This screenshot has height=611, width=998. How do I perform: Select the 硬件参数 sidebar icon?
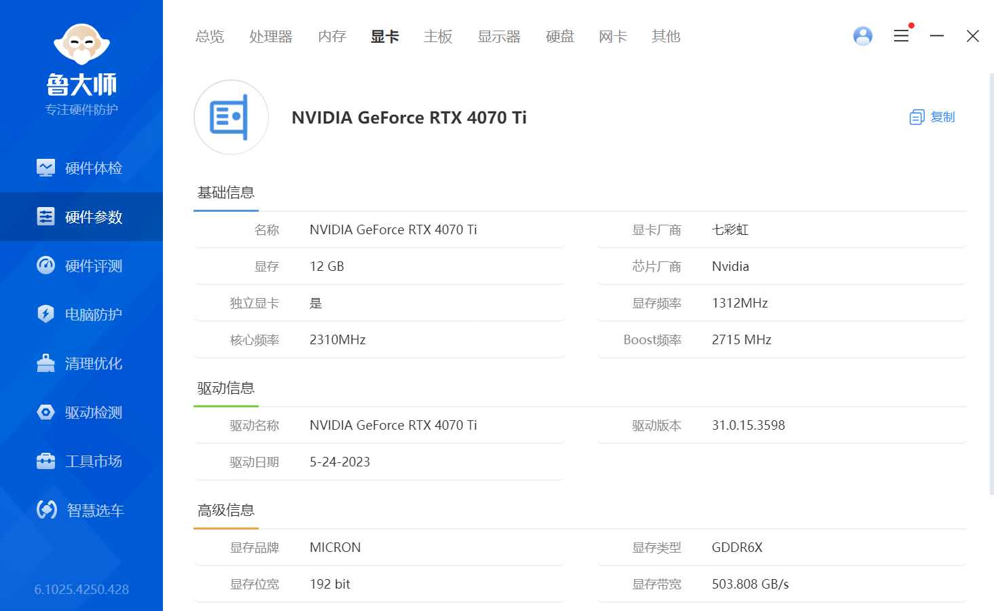45,217
